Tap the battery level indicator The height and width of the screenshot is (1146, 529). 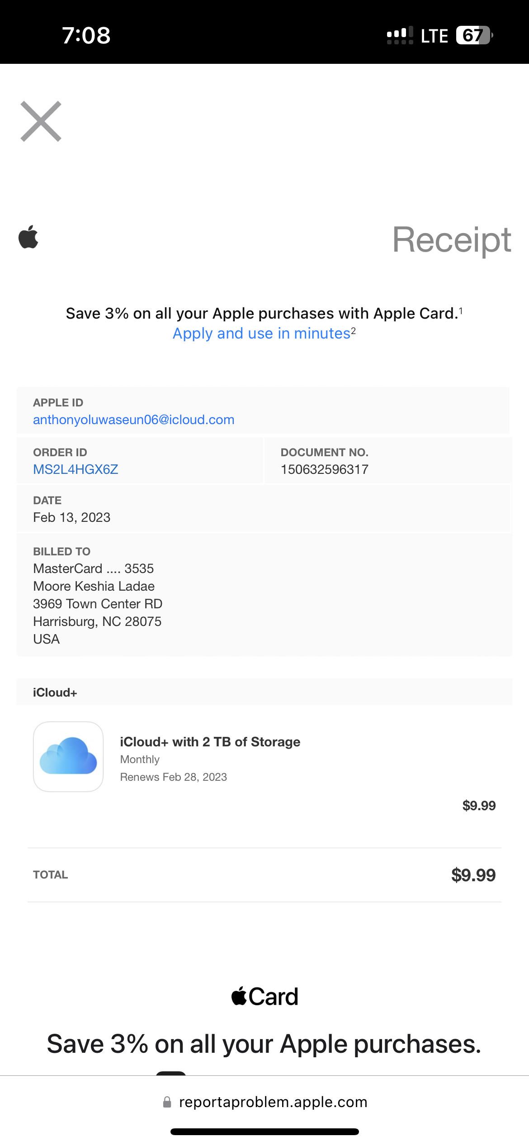[x=474, y=35]
